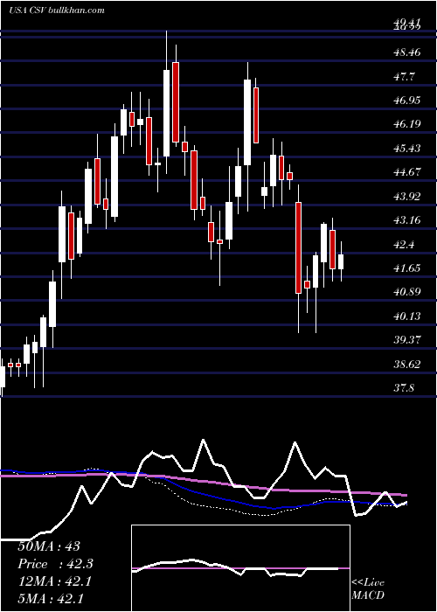Click the 48.46 price axis label
The height and width of the screenshot is (612, 437).
coord(407,52)
